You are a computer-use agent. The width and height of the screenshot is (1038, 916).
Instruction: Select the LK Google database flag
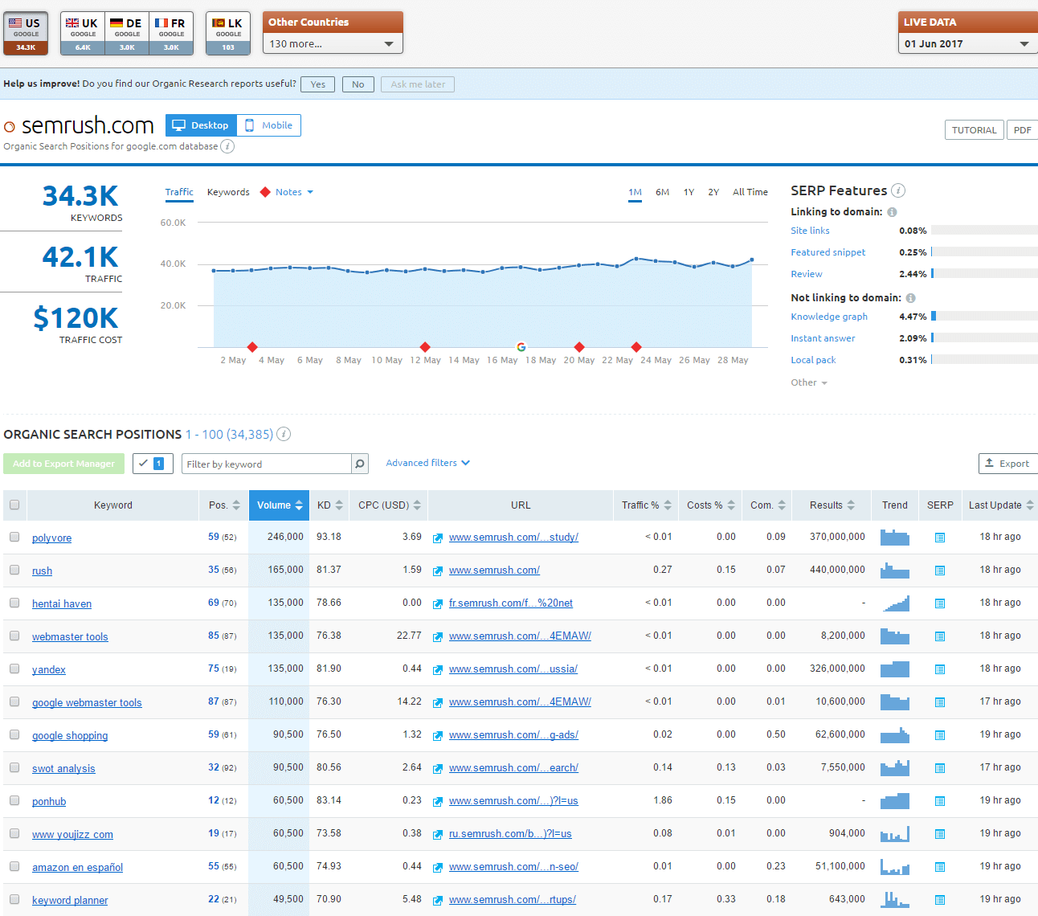click(x=228, y=33)
